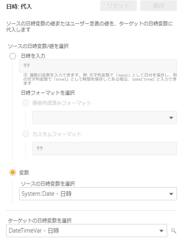Image resolution: width=179 pixels, height=240 pixels.
Task: Click the arrow on DateTimeVar dropdown
Action: click(161, 231)
